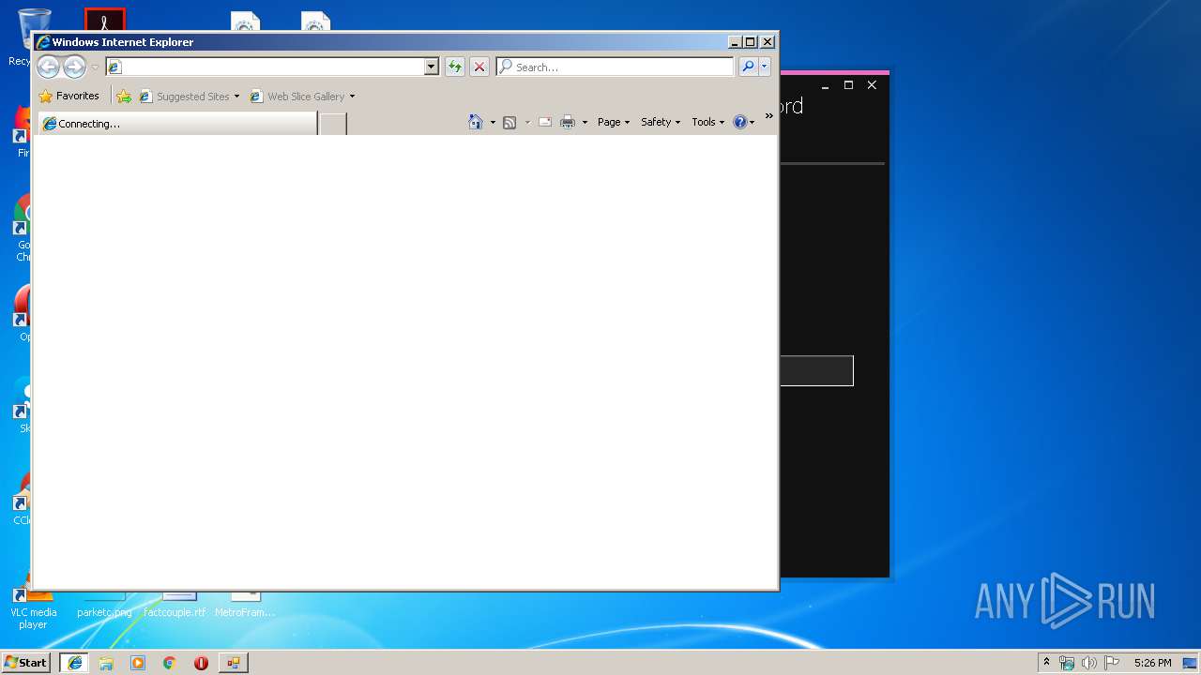
Task: Expand the Suggested Sites dropdown arrow
Action: pos(236,96)
